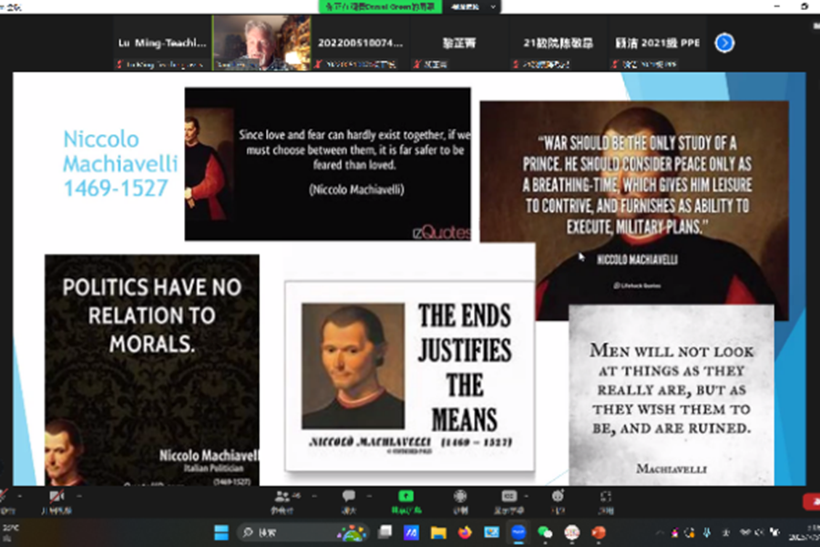Open the Participants panel icon
Viewport: 820px width, 547px height.
point(282,496)
